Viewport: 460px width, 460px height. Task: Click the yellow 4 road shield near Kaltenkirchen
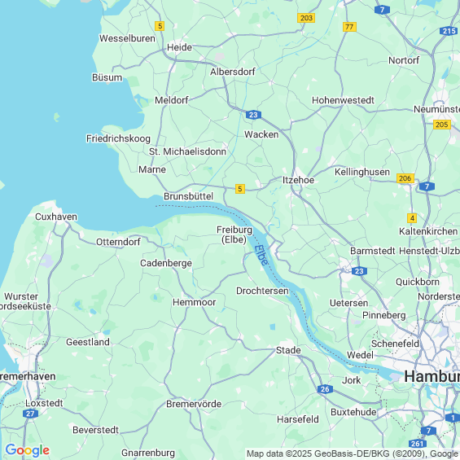click(412, 218)
